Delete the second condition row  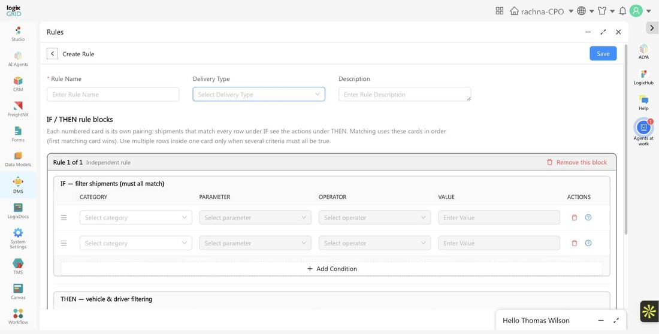pyautogui.click(x=575, y=243)
